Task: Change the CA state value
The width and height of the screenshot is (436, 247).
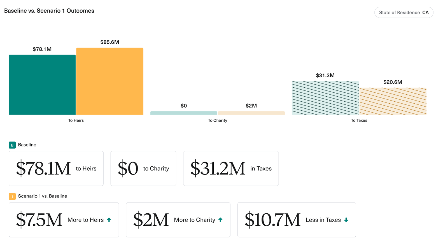Action: (x=426, y=12)
